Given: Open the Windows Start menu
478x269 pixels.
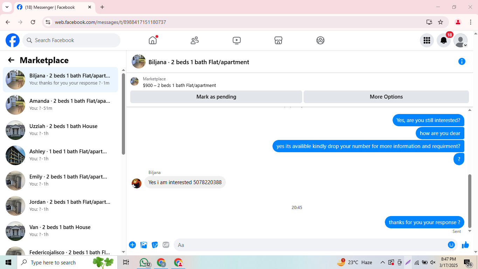Looking at the screenshot, I should coord(8,262).
